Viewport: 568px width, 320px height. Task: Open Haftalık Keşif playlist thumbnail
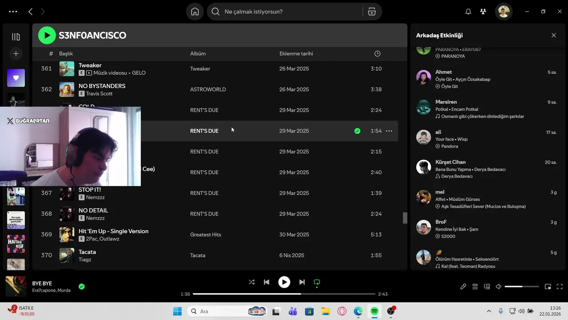pyautogui.click(x=16, y=244)
